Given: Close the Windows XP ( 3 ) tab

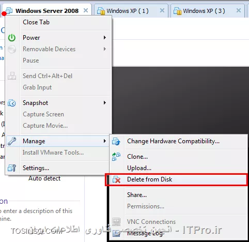Looking at the screenshot, I should pyautogui.click(x=239, y=11).
